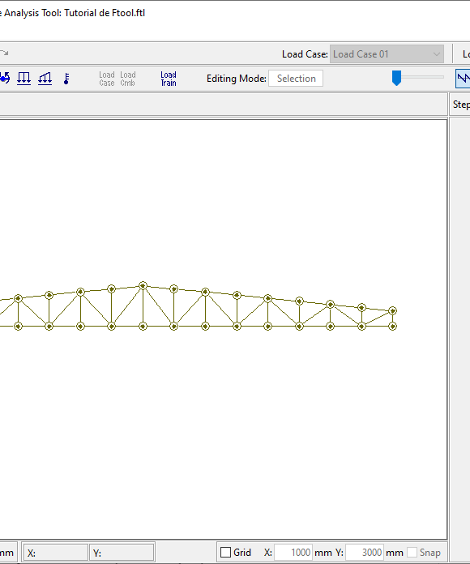Enable the Grid checkbox
The width and height of the screenshot is (470, 564).
[x=225, y=552]
